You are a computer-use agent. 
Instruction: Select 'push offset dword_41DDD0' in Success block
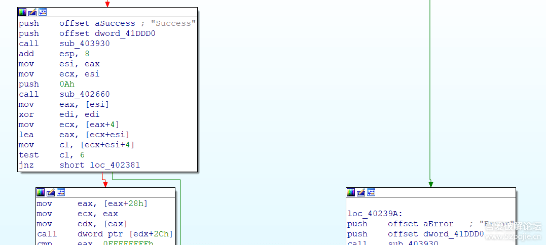[x=87, y=34]
